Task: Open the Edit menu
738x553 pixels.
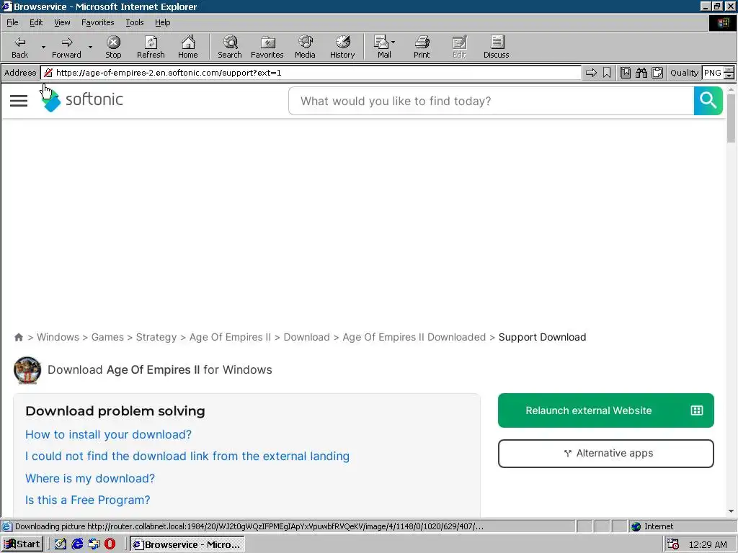Action: coord(36,22)
